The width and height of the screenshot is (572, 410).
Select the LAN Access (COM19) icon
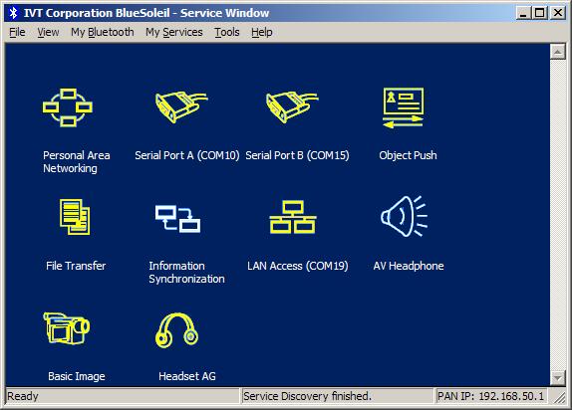[293, 217]
